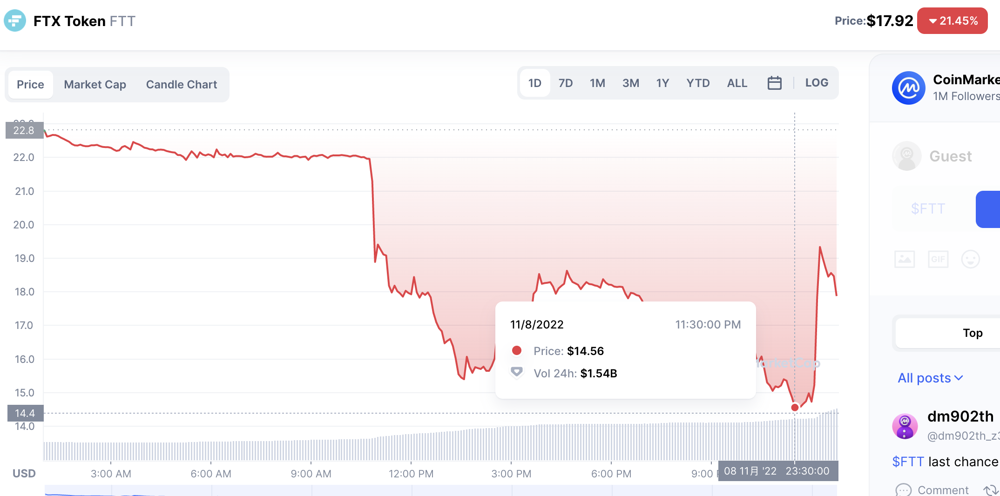The height and width of the screenshot is (496, 1000).
Task: Click the dm902th user avatar
Action: pos(905,426)
